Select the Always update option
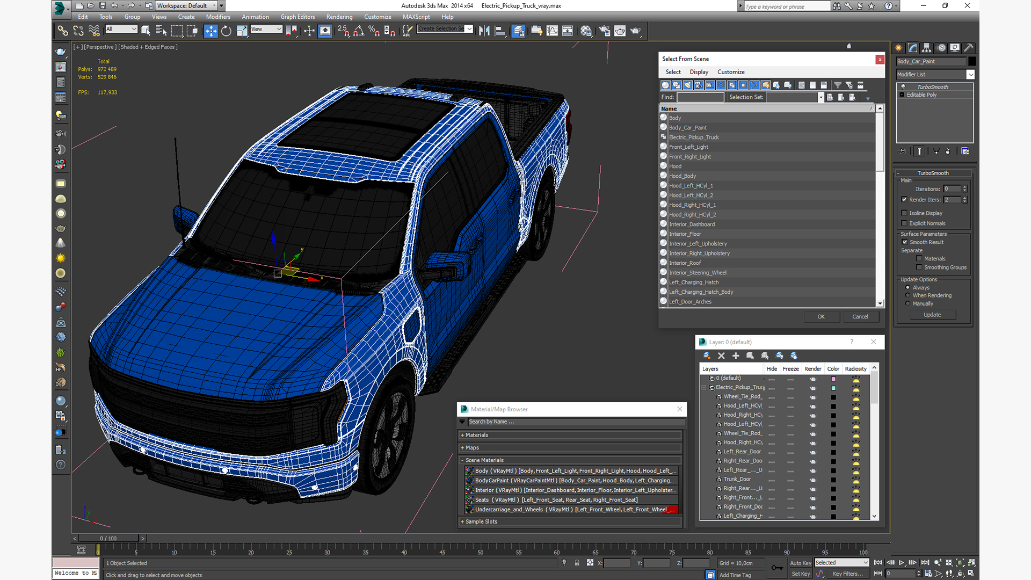 [x=908, y=287]
